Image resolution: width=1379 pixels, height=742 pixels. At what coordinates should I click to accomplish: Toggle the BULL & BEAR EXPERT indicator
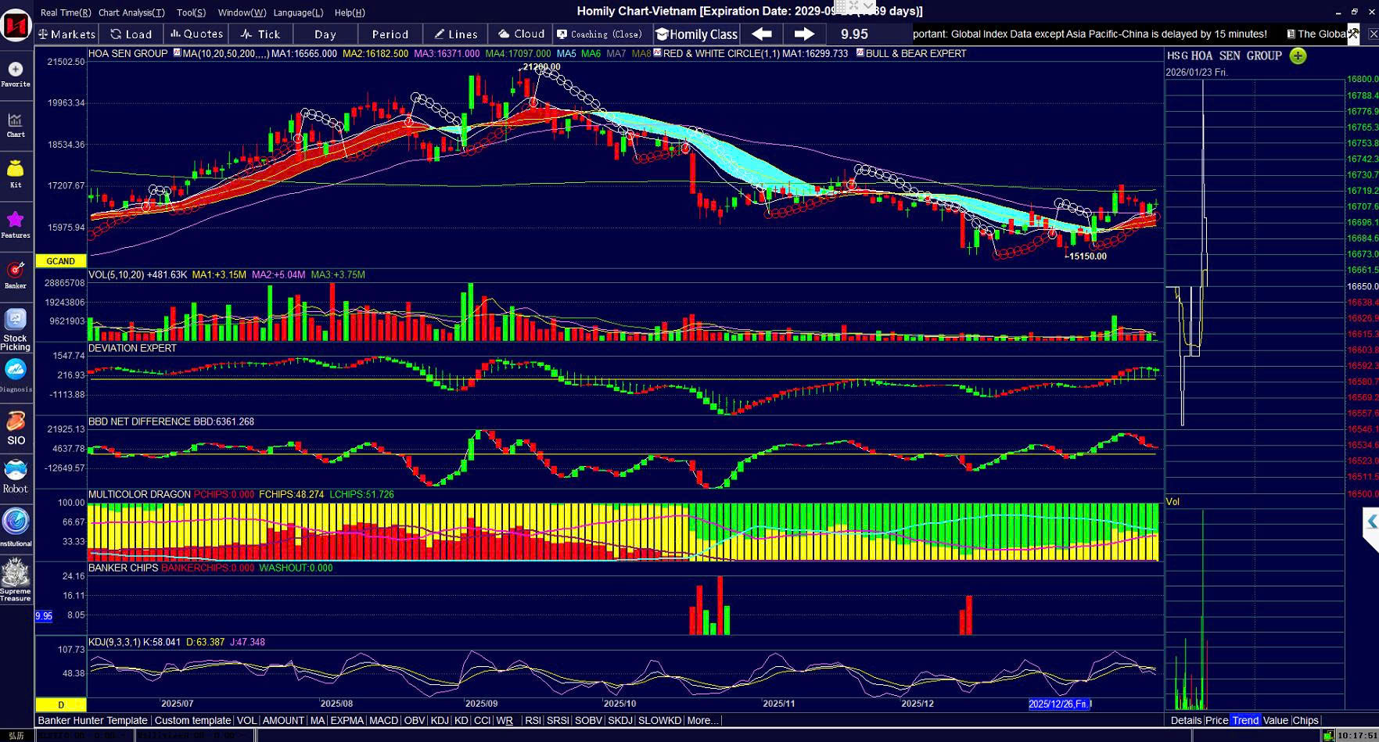[x=911, y=53]
